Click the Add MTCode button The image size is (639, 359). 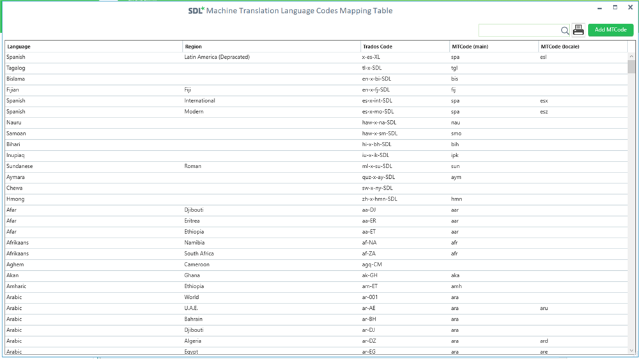click(610, 30)
